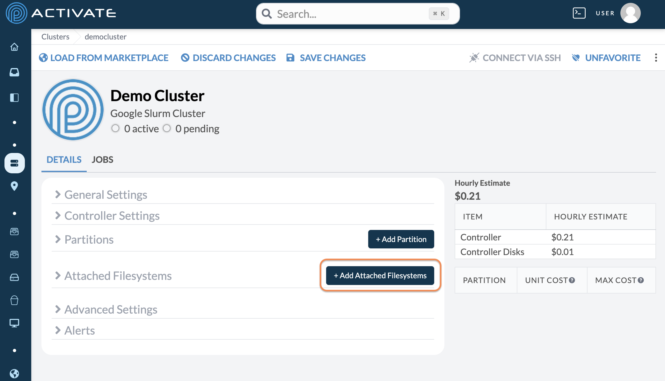
Task: Click the 0 active status indicator
Action: coord(135,128)
